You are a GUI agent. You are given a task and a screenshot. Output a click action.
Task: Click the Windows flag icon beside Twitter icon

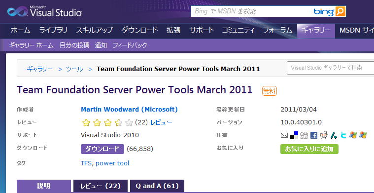353,135
